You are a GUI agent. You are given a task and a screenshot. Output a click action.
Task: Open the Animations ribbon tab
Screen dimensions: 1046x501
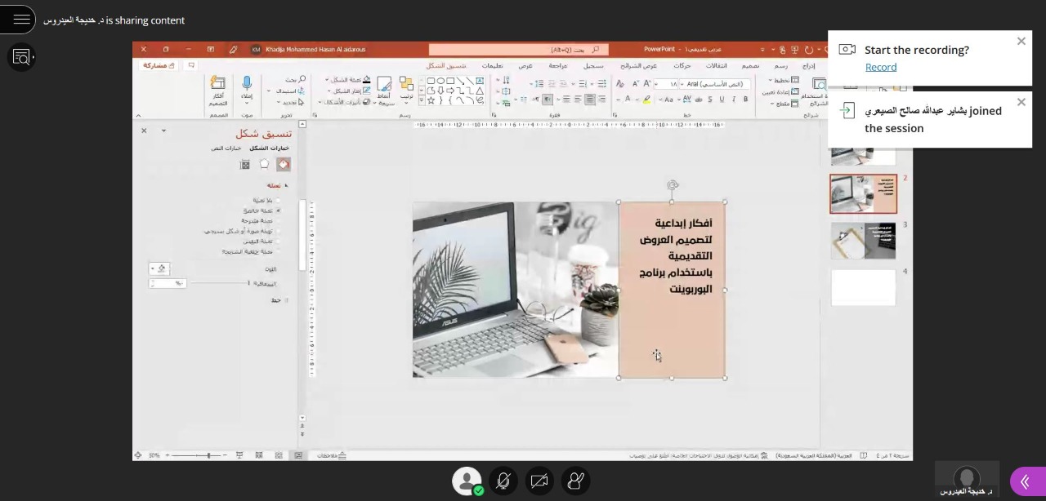point(682,65)
